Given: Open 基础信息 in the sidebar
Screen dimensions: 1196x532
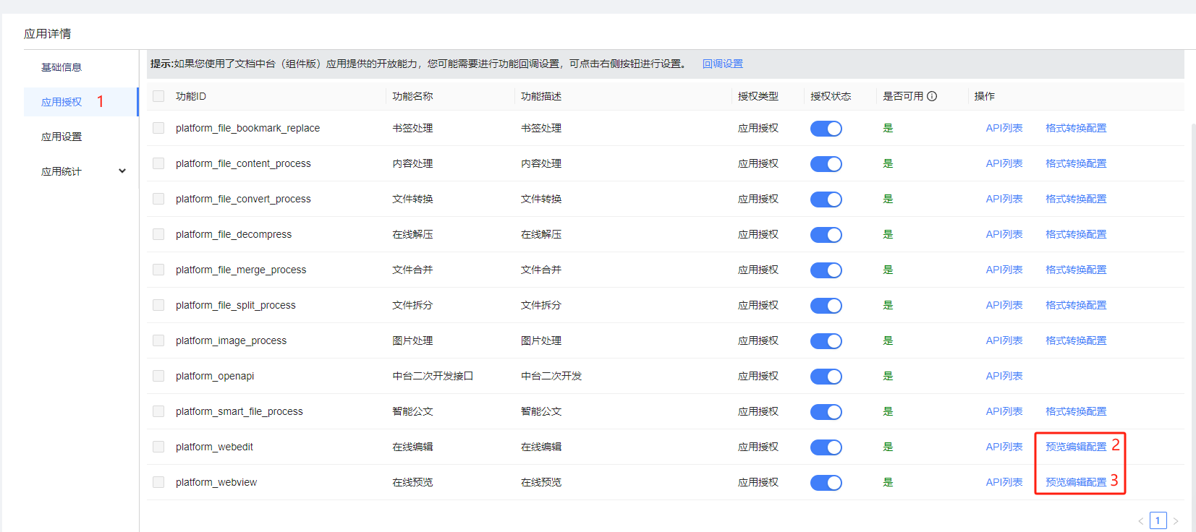Looking at the screenshot, I should pos(62,67).
